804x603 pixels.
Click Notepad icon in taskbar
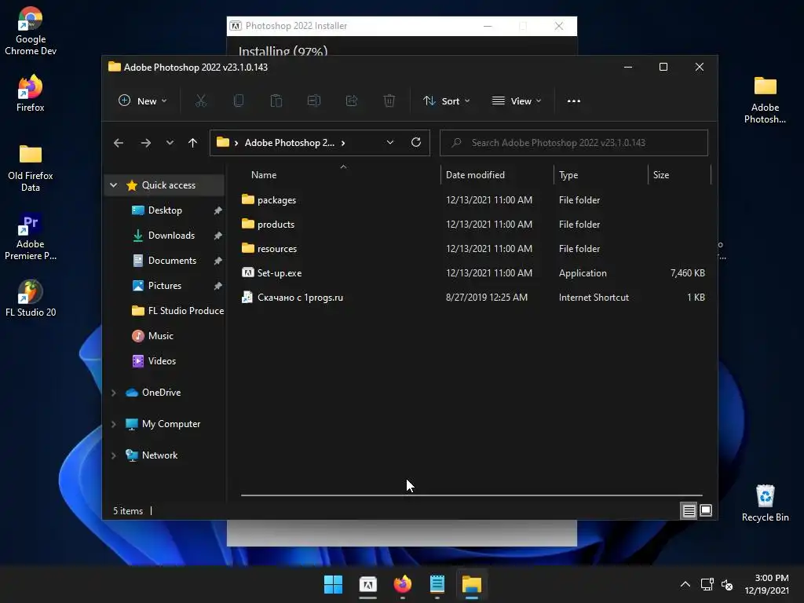[437, 584]
